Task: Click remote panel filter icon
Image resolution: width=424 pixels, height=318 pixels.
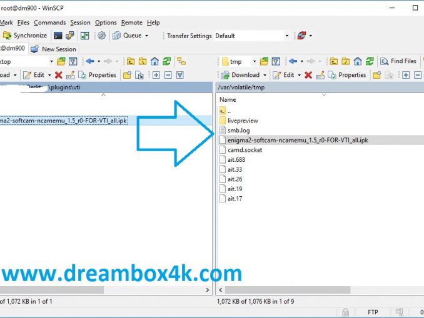Action: coord(276,62)
